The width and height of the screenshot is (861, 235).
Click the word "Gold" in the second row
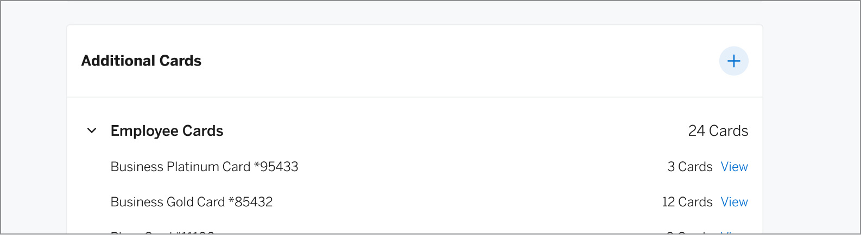click(181, 202)
